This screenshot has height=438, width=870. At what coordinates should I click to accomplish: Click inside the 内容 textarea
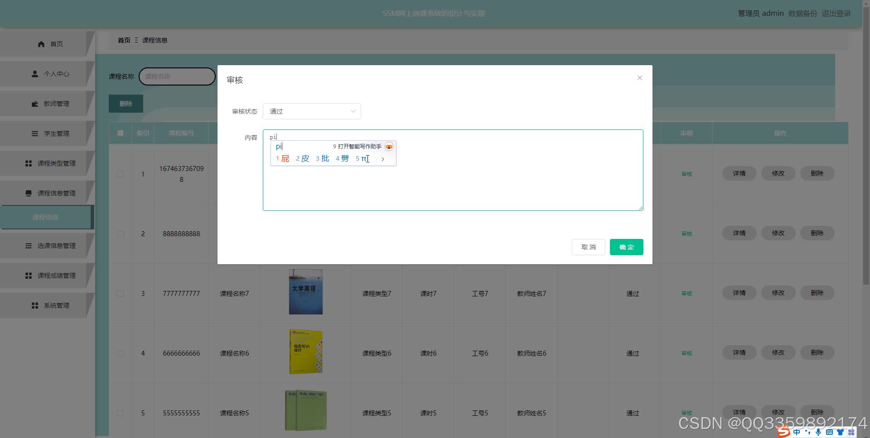coord(453,170)
